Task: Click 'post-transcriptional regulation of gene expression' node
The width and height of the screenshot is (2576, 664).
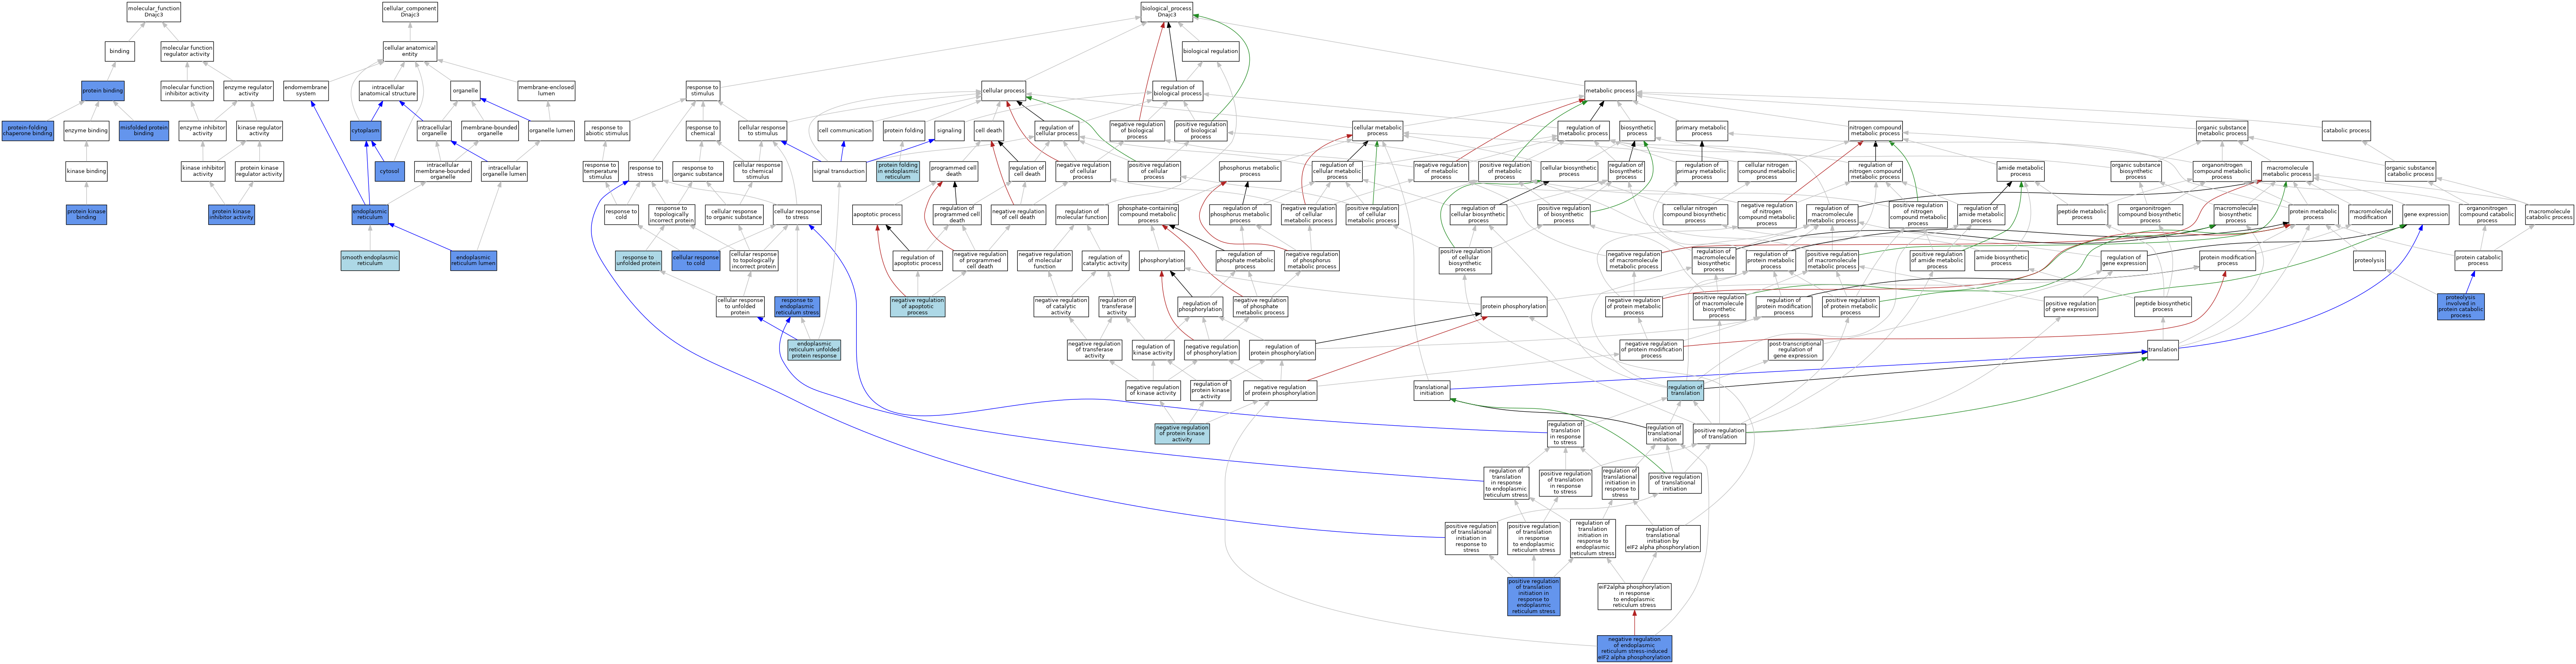Action: tap(1795, 350)
